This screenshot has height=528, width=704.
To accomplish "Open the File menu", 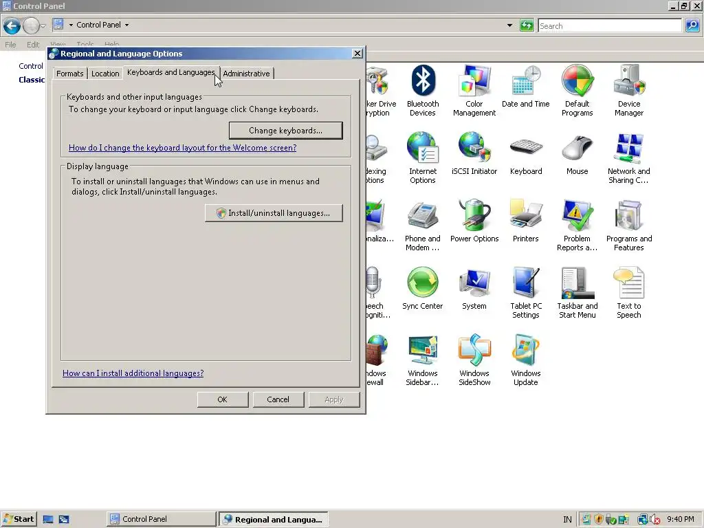I will click(x=10, y=45).
